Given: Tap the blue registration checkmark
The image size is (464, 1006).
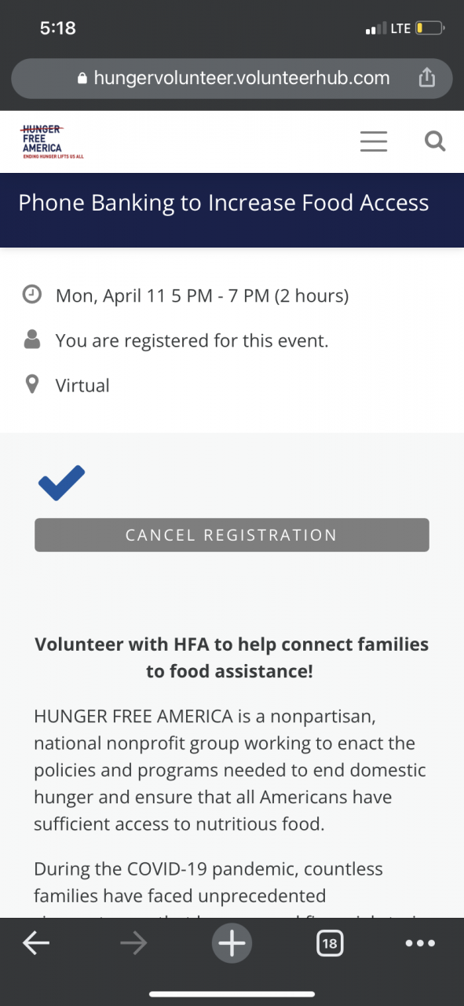Looking at the screenshot, I should 61,482.
